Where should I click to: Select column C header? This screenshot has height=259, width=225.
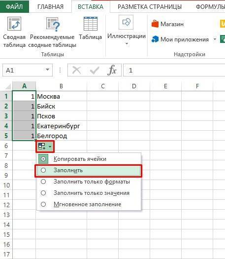(103, 86)
